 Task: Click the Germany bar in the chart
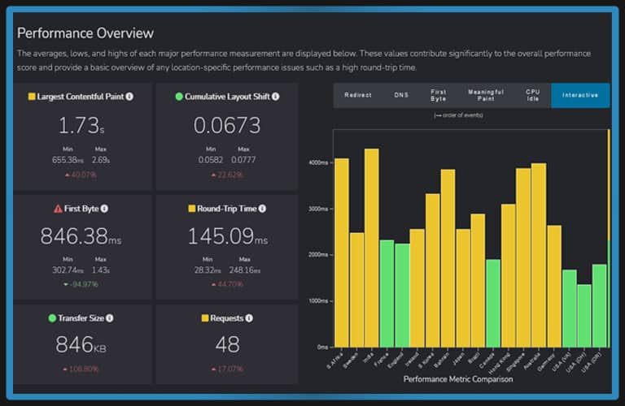point(554,287)
